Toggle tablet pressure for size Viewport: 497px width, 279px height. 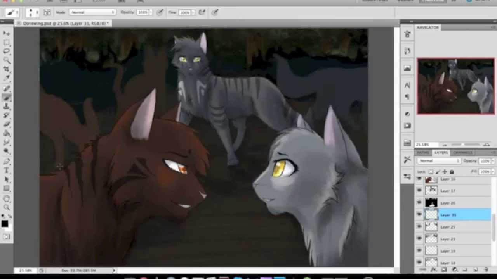click(215, 12)
